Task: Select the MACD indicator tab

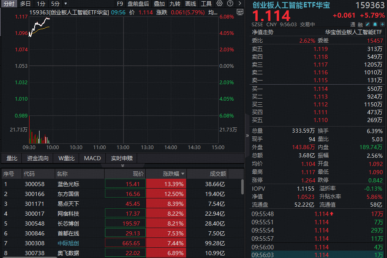Action: point(92,158)
